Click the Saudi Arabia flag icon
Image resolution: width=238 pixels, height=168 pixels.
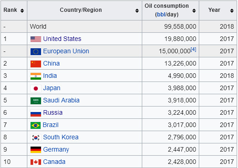pyautogui.click(x=36, y=101)
